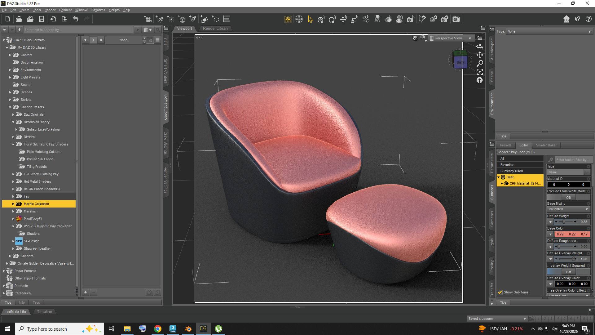Viewport: 595px width, 335px height.
Task: Switch to the Shader Baker tab
Action: coord(546,145)
